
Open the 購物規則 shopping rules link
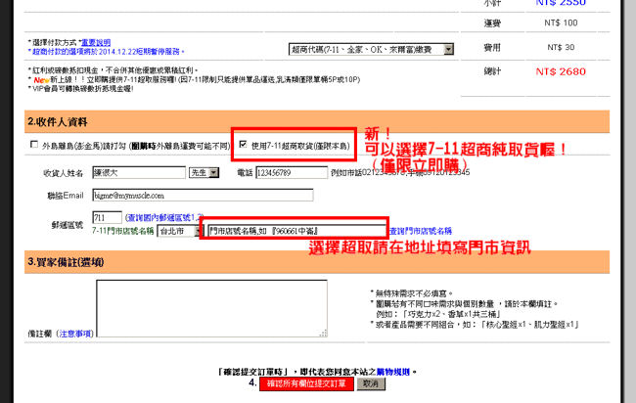[x=393, y=372]
